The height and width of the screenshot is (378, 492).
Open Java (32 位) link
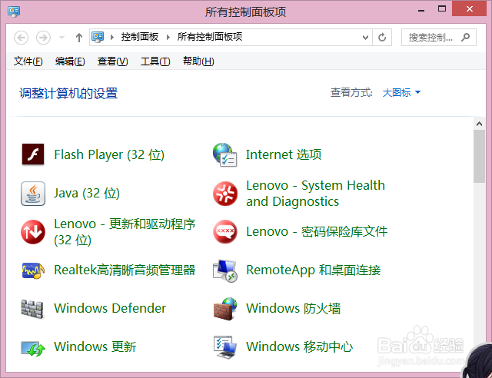[87, 194]
